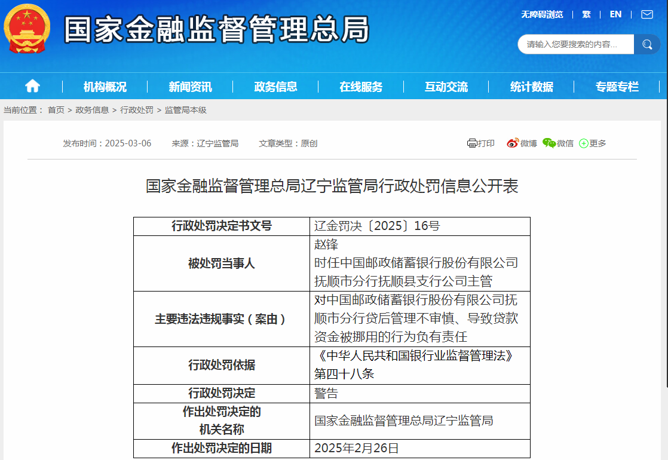Click the text 文章类型：原创
This screenshot has height=460, width=668.
pos(288,143)
